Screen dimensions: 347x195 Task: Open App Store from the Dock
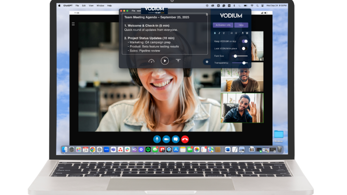(176, 150)
